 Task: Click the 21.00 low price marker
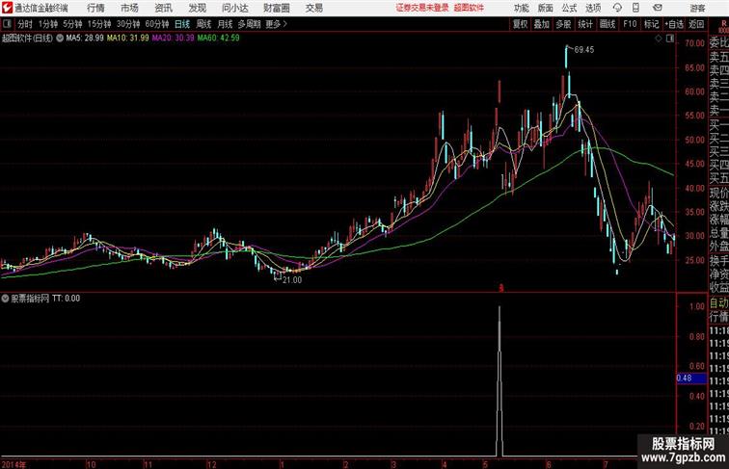(x=292, y=280)
